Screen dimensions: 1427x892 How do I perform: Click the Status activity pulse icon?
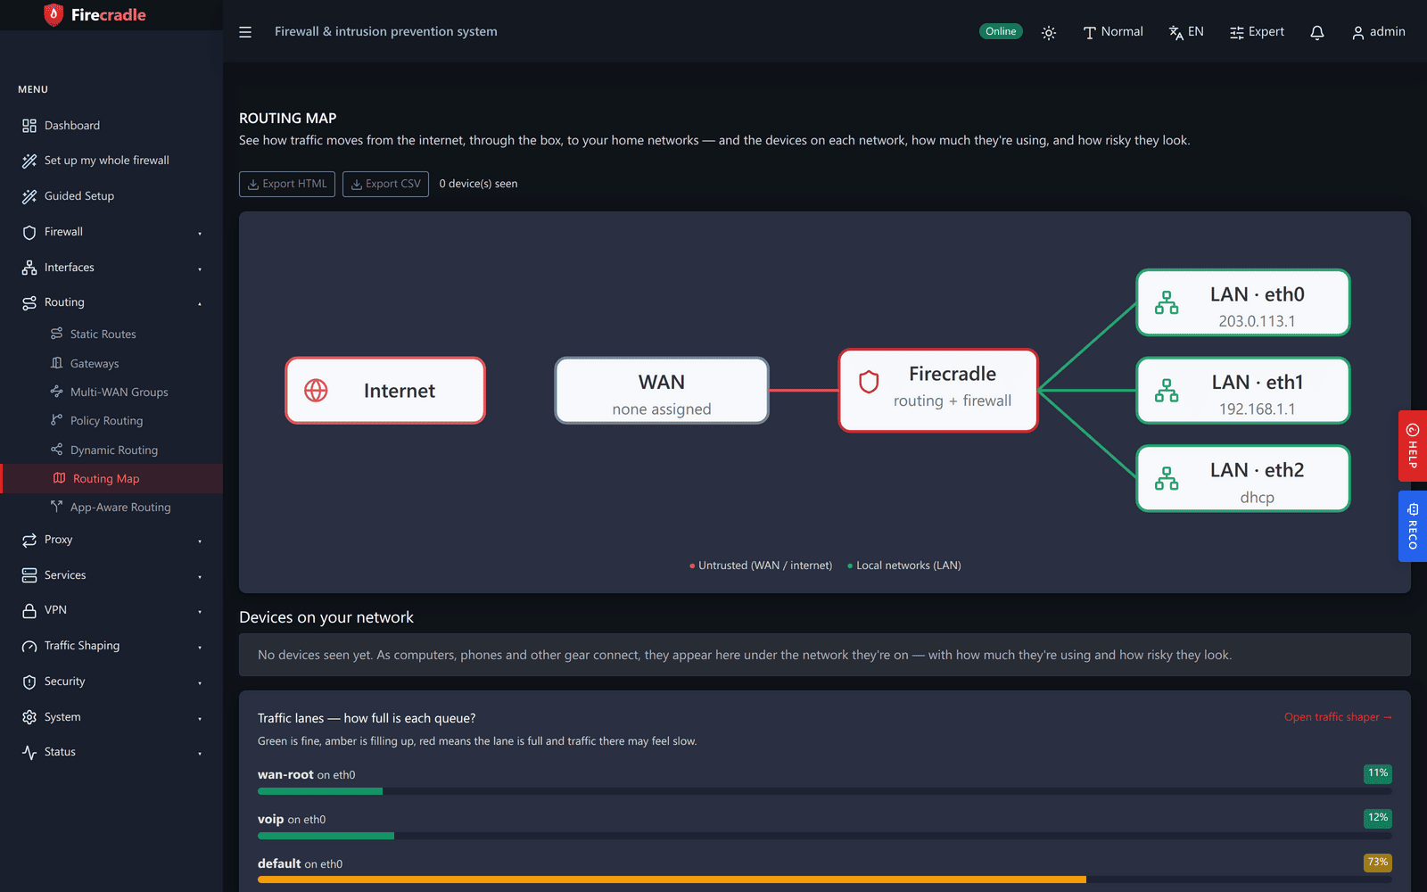(x=29, y=752)
